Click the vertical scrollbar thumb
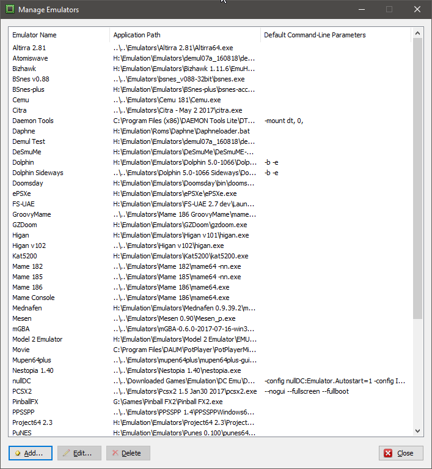432x469 pixels. click(417, 178)
